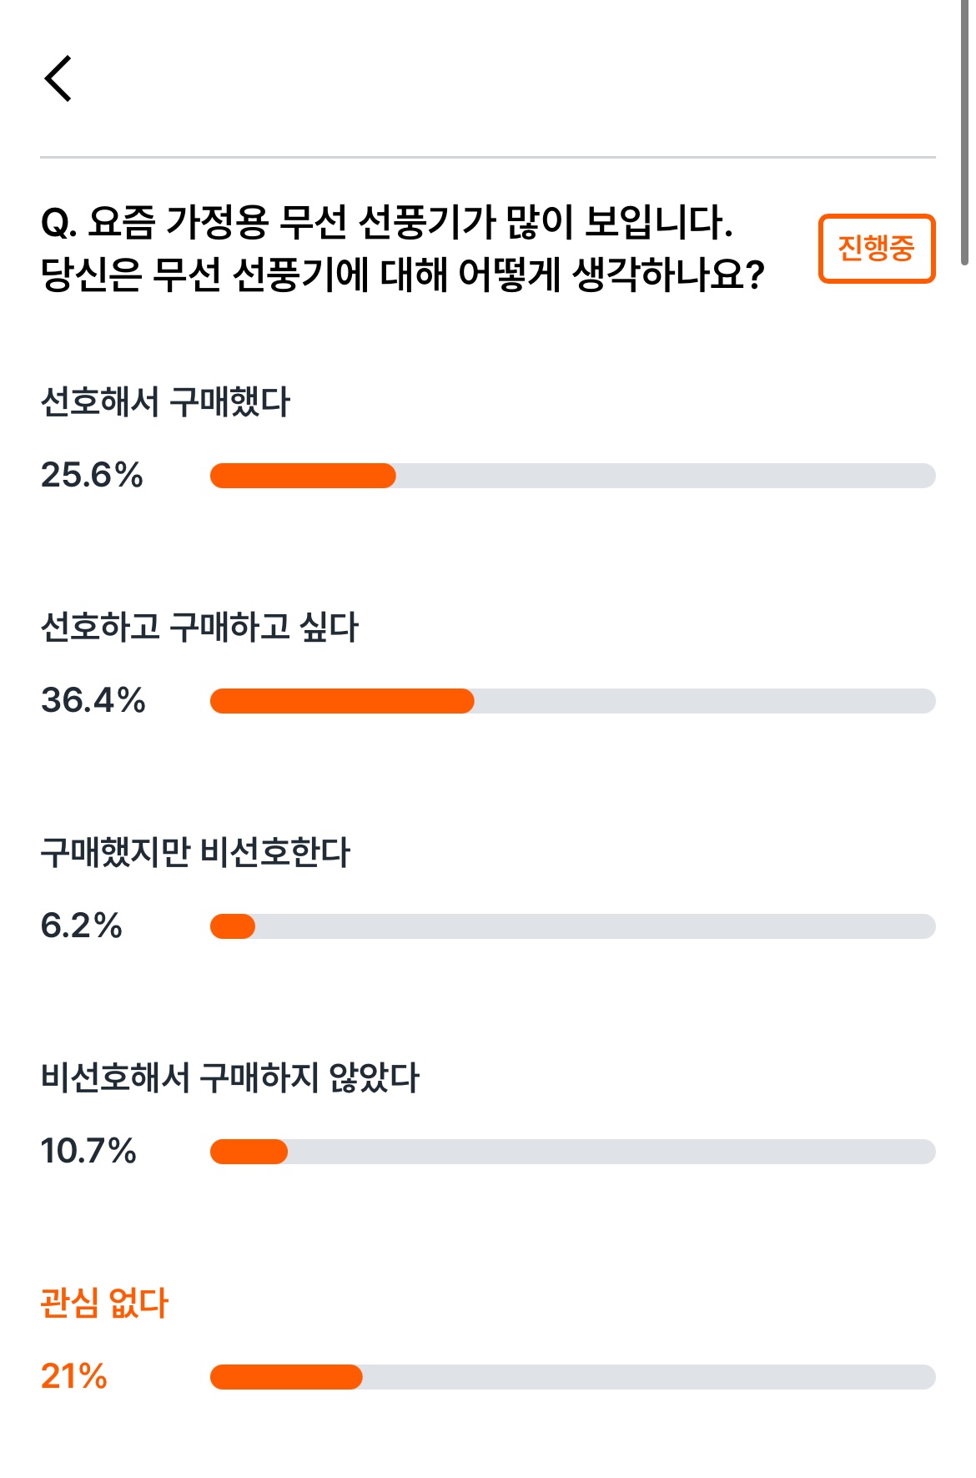This screenshot has height=1478, width=976.
Task: Click the 10.7% result bar
Action: point(572,1152)
